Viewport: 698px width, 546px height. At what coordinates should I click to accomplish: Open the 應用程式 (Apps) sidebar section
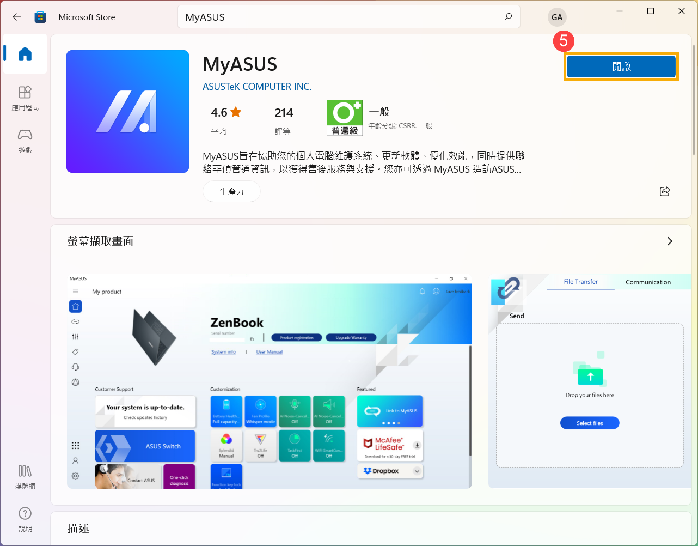25,98
